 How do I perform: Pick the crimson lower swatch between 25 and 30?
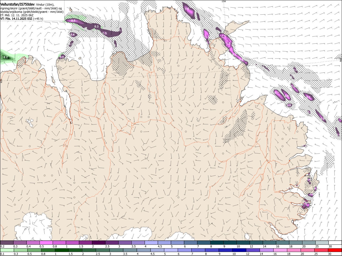pos(322,250)
